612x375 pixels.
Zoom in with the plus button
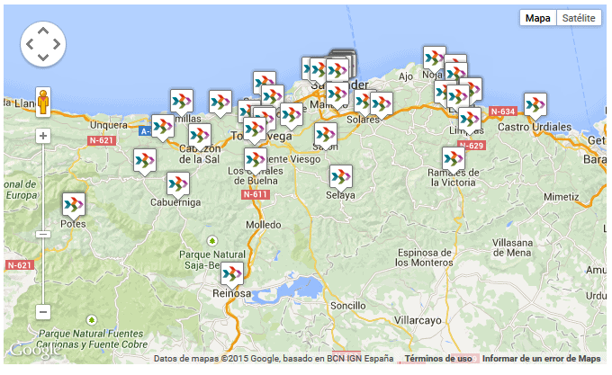(x=43, y=136)
